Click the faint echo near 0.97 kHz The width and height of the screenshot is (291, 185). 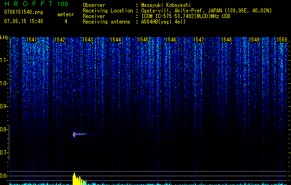click(74, 90)
